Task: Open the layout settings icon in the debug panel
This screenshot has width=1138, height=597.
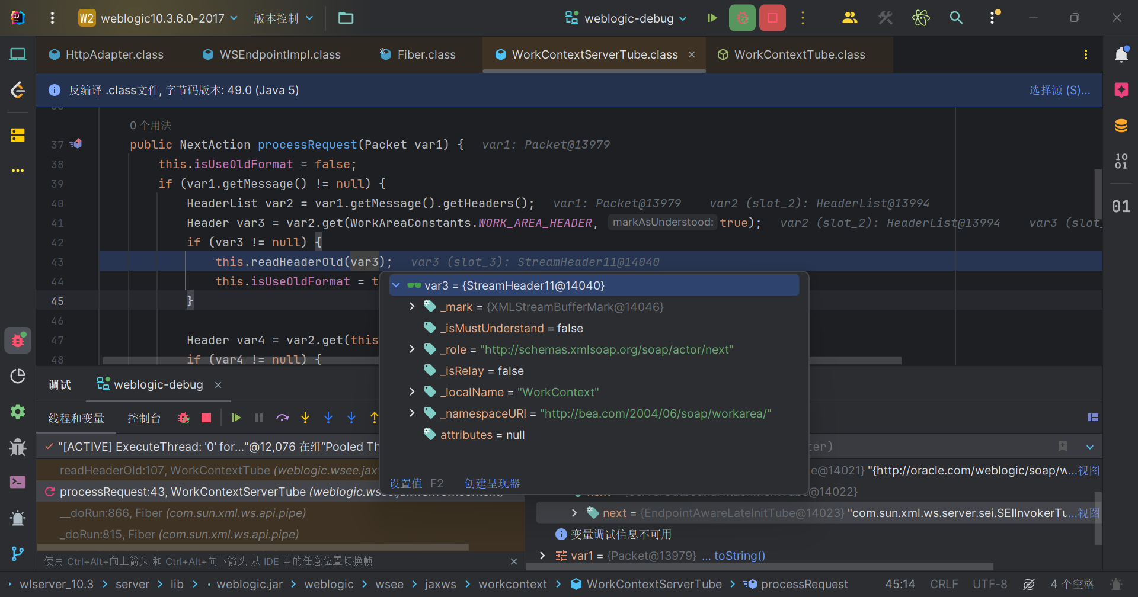Action: point(1094,418)
